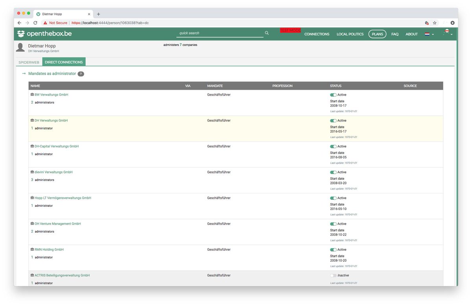Screen dimensions: 472x306
Task: Toggle Active switch for Hopp LT Vermögensverwaltungs
Action: click(x=333, y=198)
